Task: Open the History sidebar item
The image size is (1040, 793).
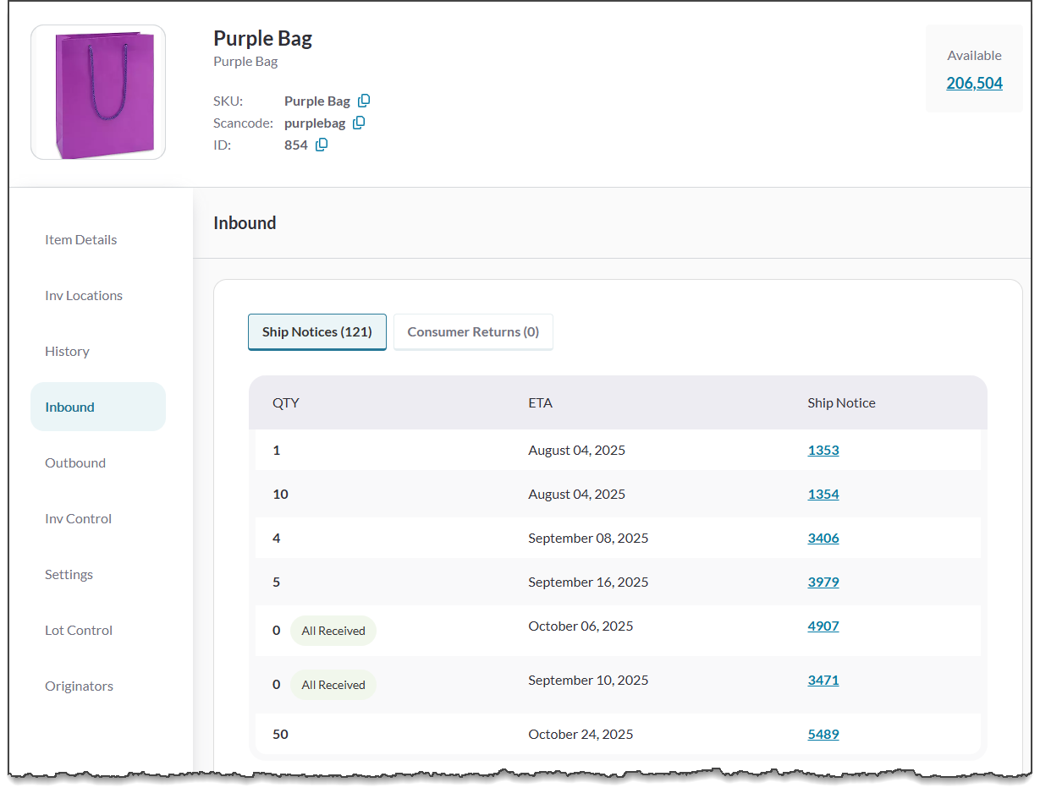Action: coord(67,351)
